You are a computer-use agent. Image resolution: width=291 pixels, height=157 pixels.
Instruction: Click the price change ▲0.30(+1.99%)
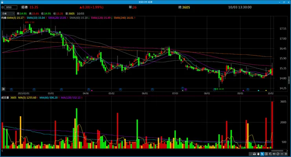coord(91,7)
